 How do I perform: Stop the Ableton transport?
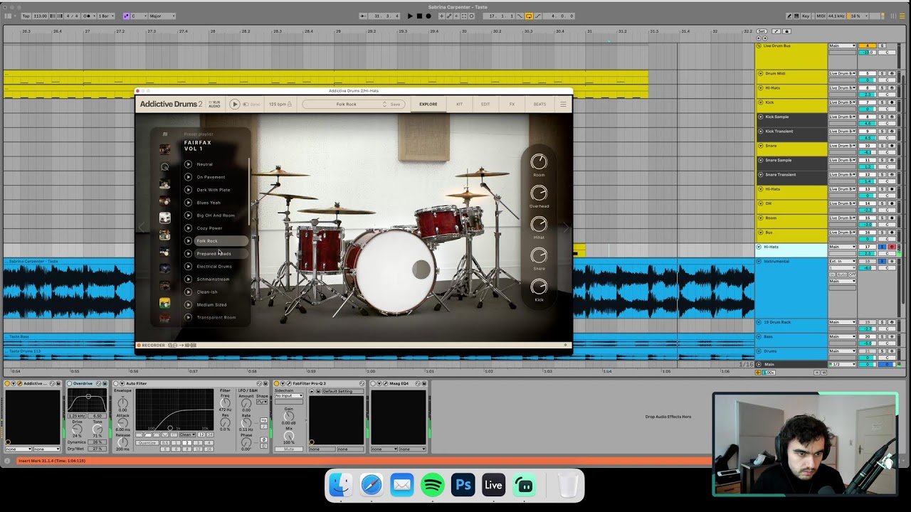pos(419,16)
